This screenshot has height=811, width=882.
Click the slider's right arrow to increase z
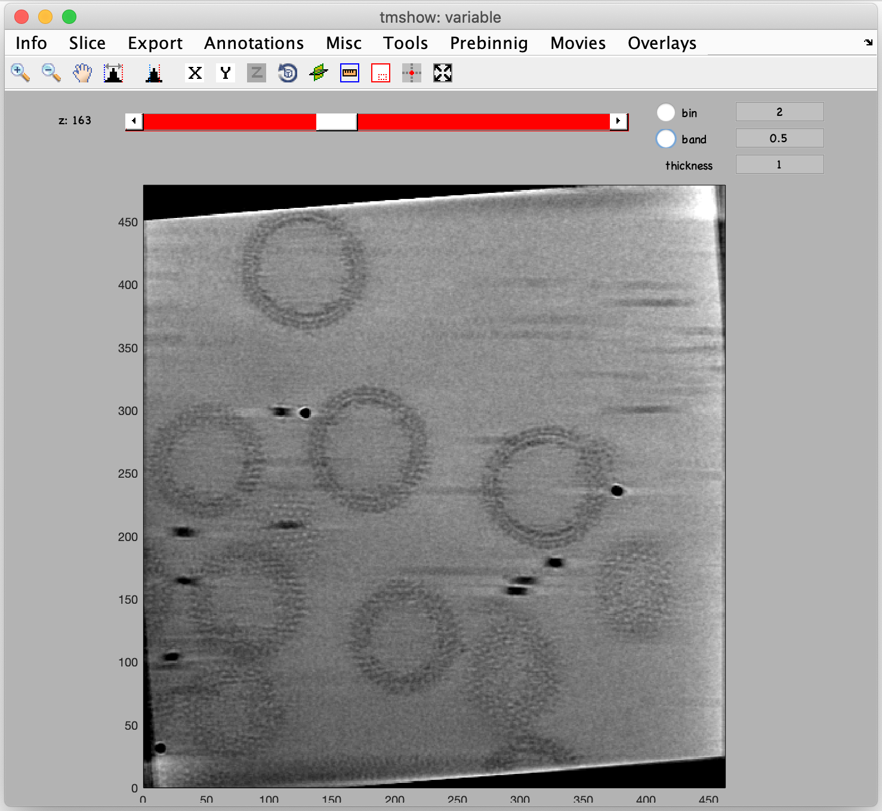click(x=619, y=121)
